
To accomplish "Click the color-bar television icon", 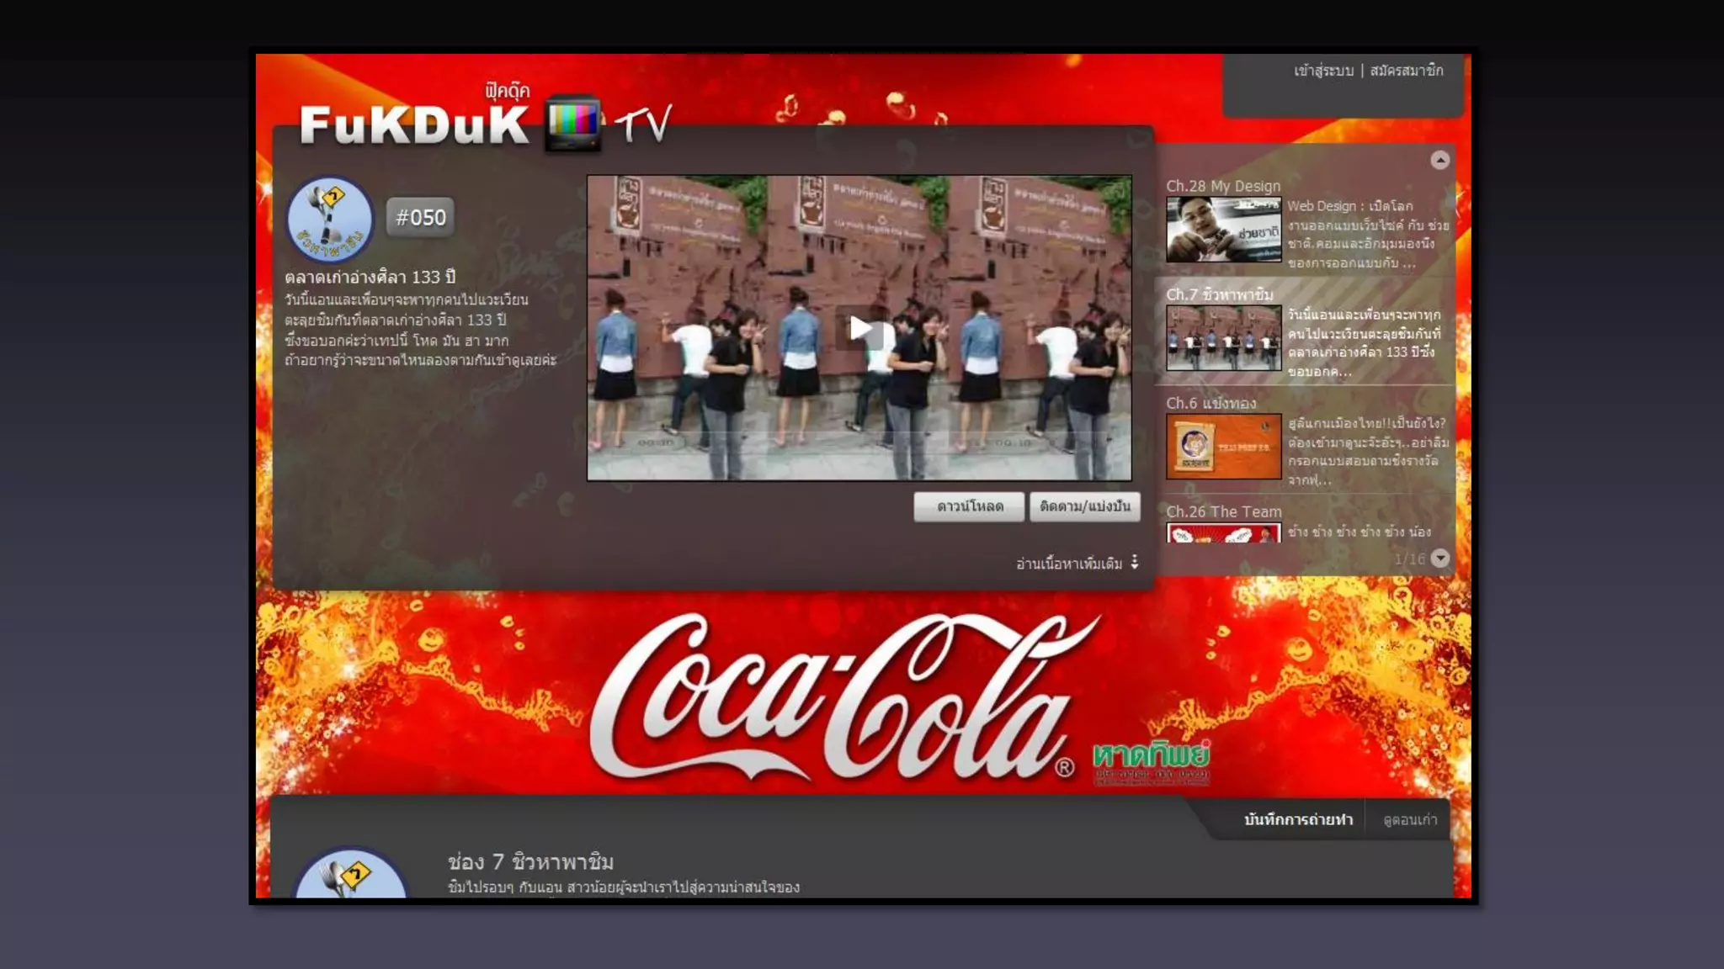I will [573, 124].
